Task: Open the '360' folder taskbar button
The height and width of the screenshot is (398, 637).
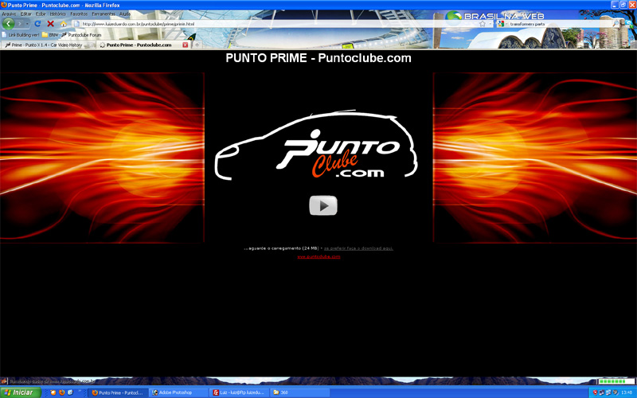Action: point(300,392)
